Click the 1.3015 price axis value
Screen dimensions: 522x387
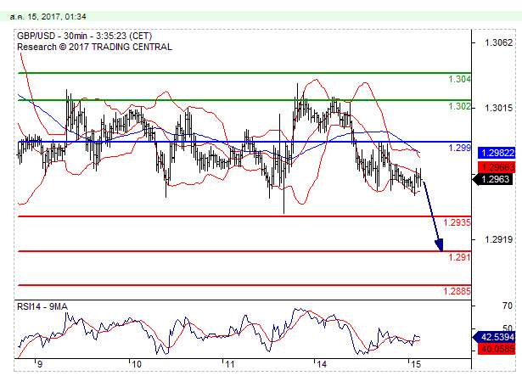[x=499, y=108]
